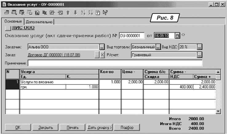The width and height of the screenshot is (227, 134).
Task: Open the calendar picker next to date
Action: click(x=177, y=36)
